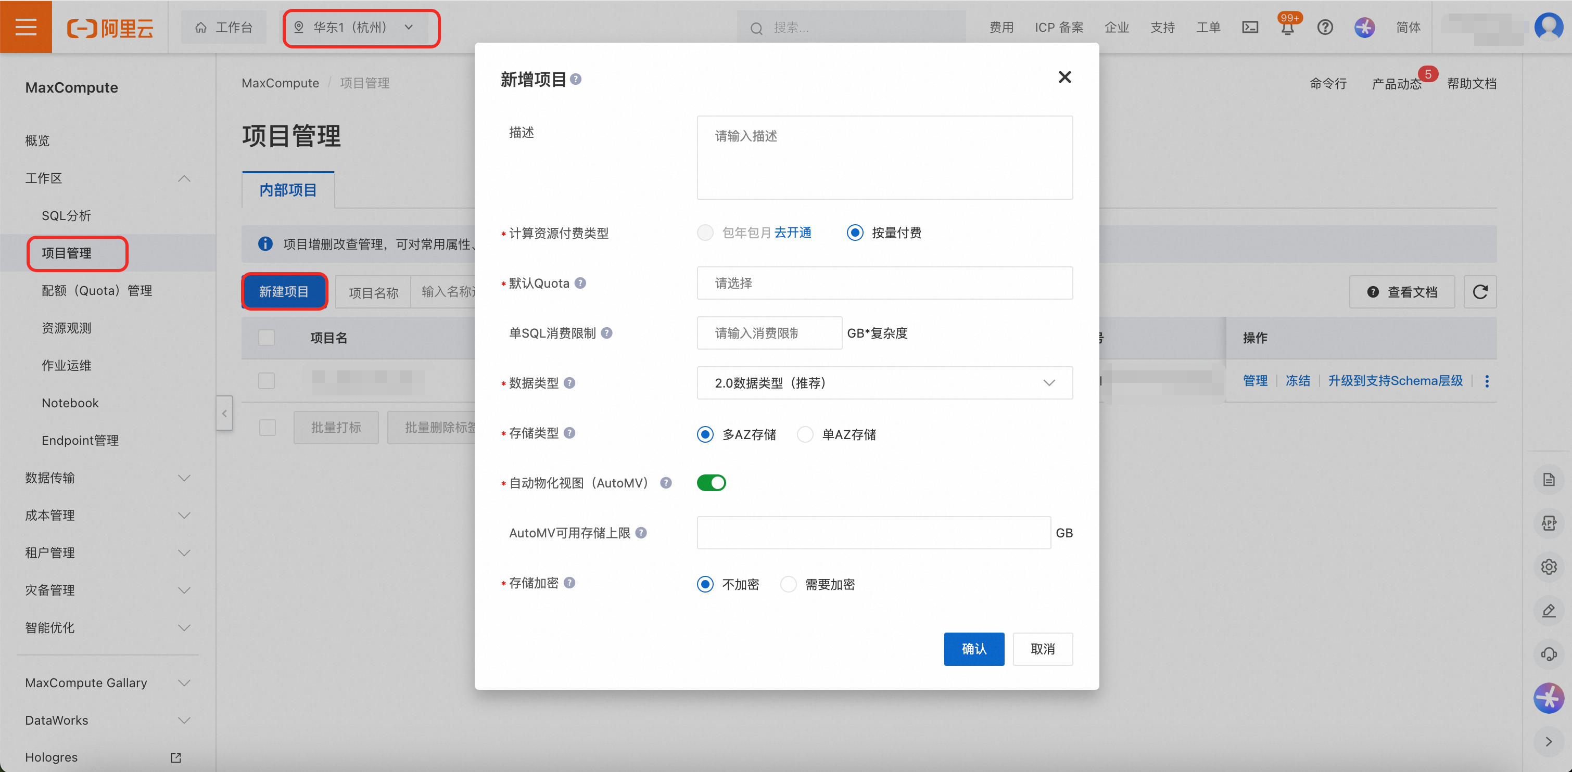Screen dimensions: 1572x772
Task: Open settings gear in right toolbar
Action: (1549, 567)
